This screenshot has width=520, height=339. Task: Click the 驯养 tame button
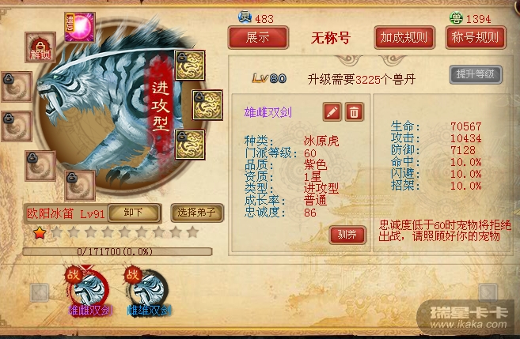[347, 235]
